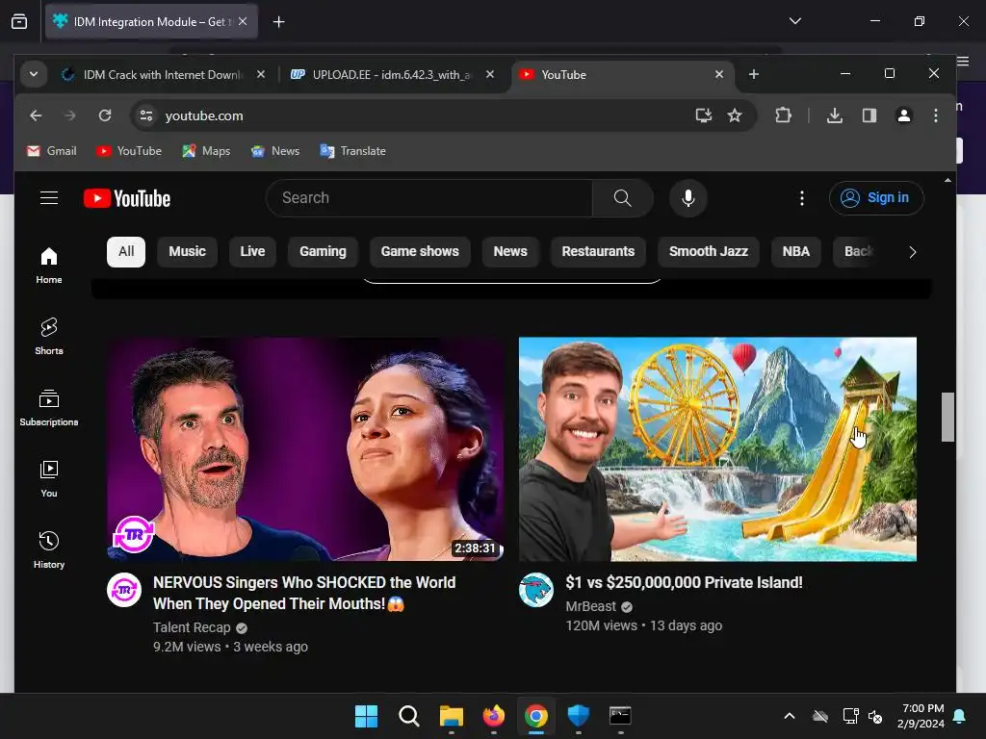This screenshot has height=739, width=986.
Task: Show more filter chips with right chevron
Action: (913, 252)
